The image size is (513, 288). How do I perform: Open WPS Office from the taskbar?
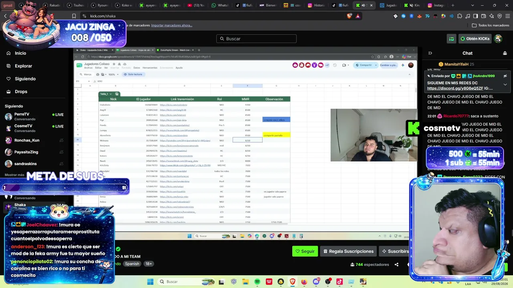coord(269,282)
